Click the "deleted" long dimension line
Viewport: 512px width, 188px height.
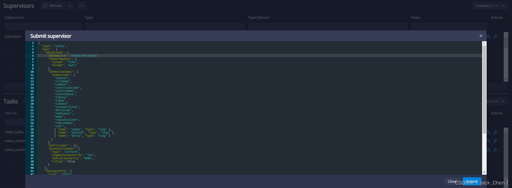click(85, 133)
